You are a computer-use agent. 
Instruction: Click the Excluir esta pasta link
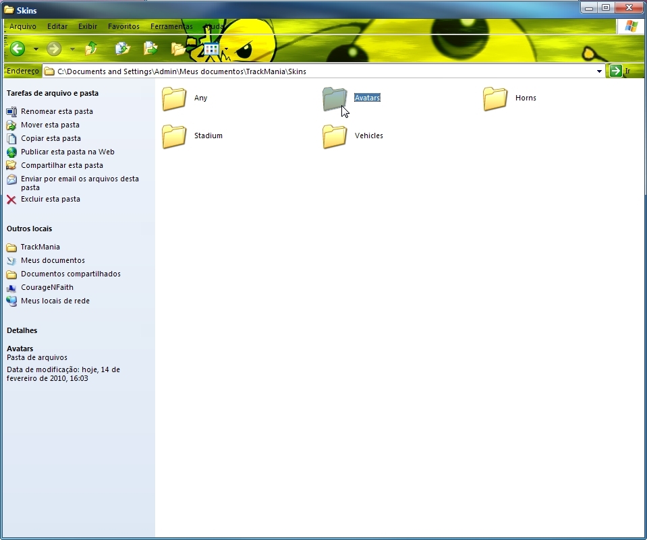(x=51, y=199)
